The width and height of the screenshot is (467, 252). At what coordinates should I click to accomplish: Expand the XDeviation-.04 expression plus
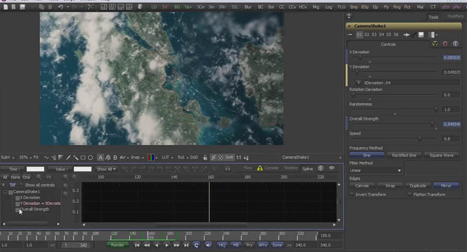358,82
